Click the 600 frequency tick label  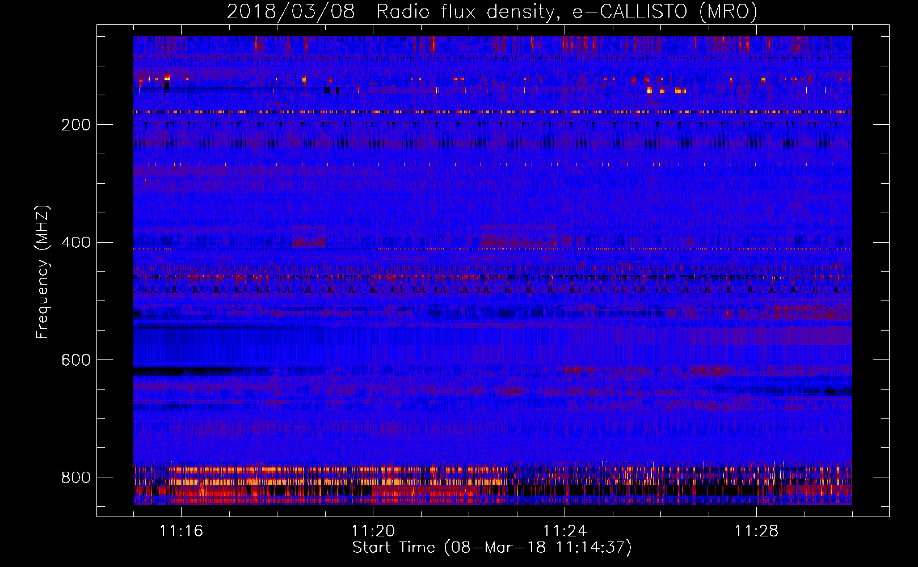(x=76, y=361)
